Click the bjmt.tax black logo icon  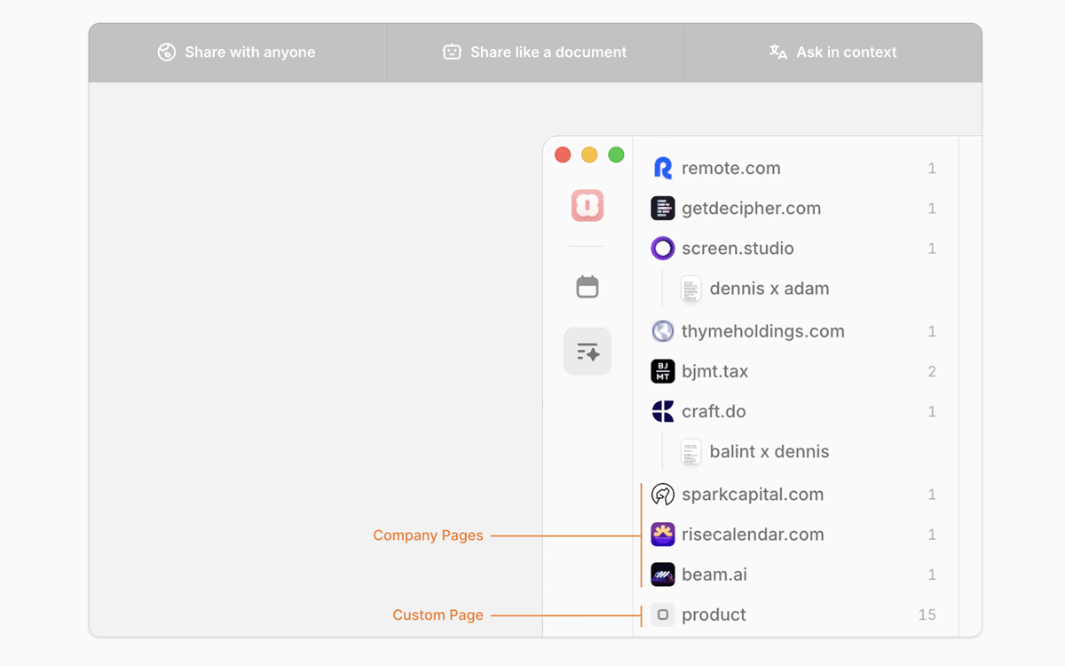click(x=663, y=371)
